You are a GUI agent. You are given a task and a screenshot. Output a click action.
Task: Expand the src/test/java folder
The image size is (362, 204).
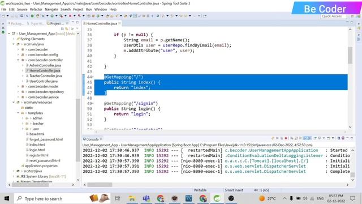(x=14, y=171)
